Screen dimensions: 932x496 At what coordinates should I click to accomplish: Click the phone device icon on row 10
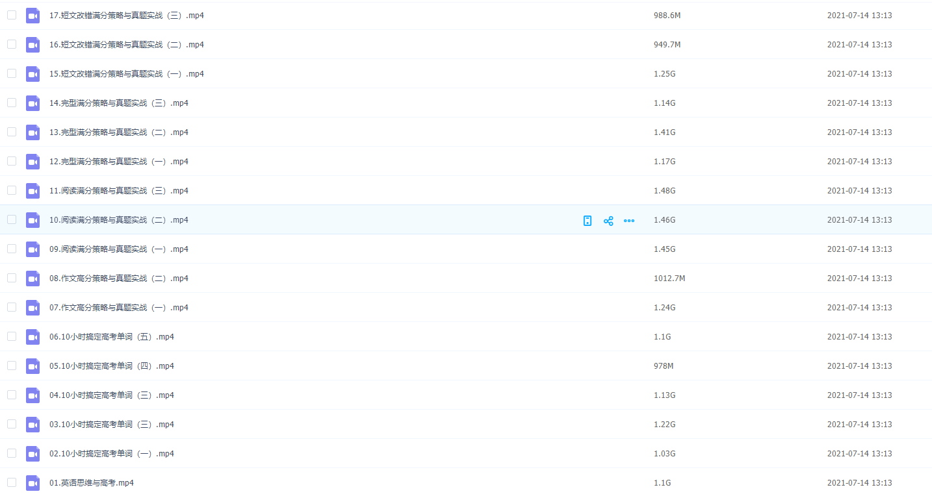588,221
